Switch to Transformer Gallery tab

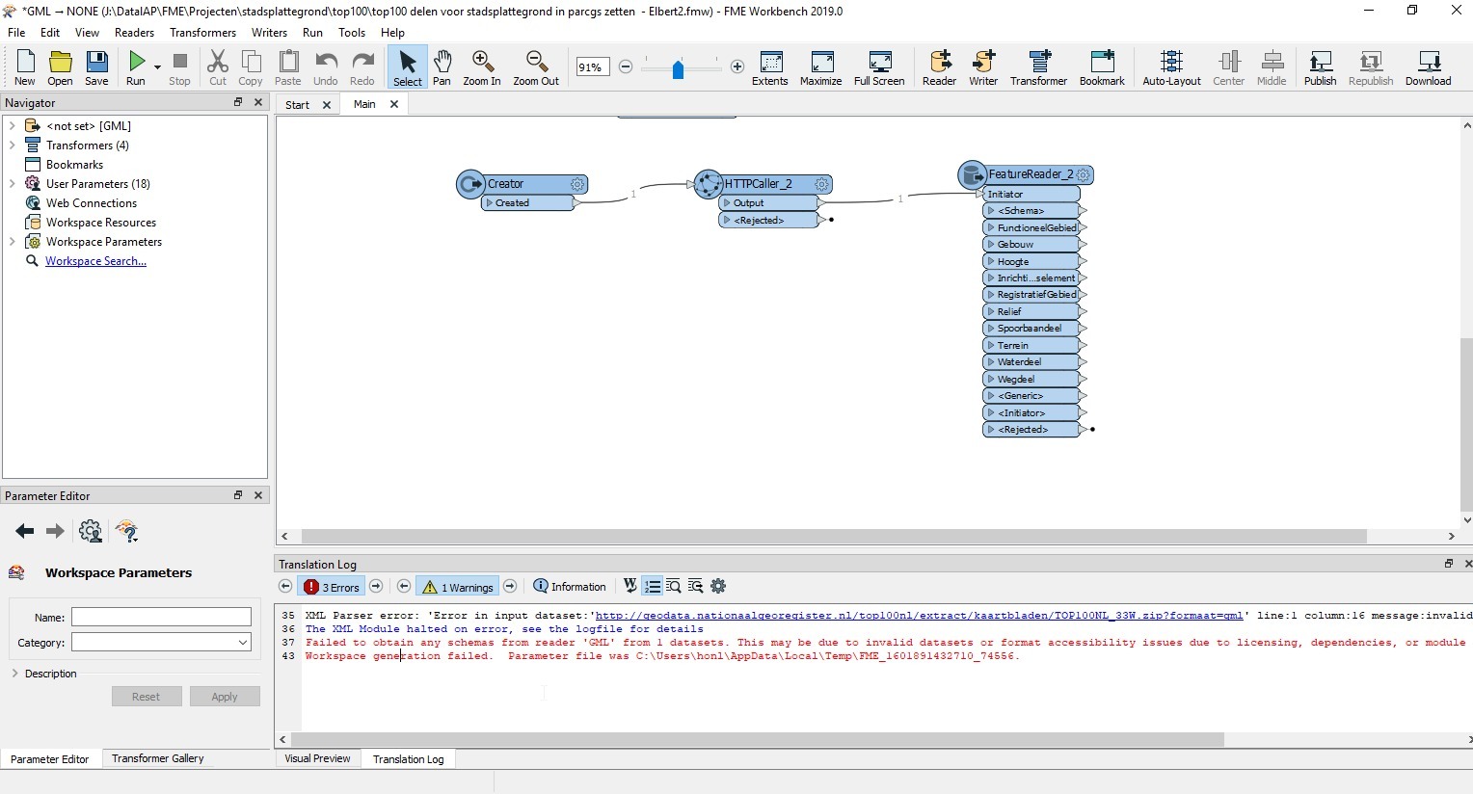point(158,758)
